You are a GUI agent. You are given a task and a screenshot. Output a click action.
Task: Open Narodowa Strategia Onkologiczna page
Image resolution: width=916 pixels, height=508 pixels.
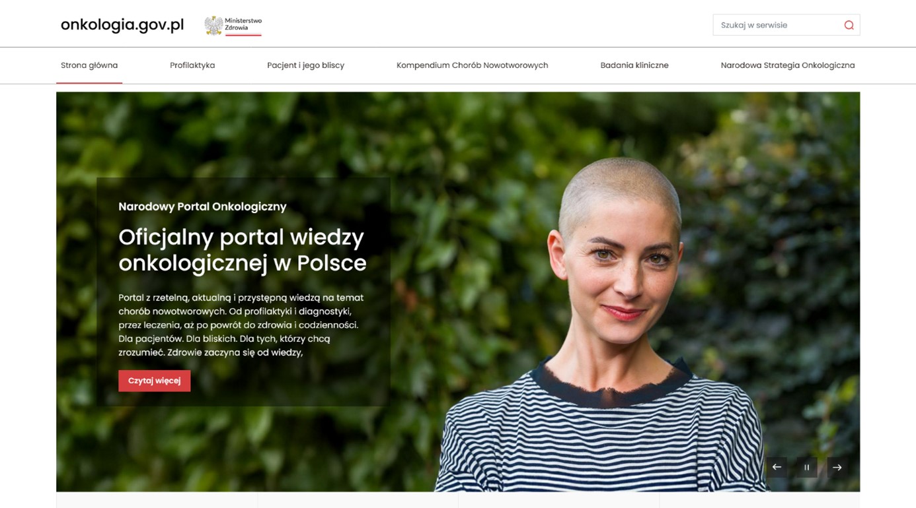[x=787, y=65]
